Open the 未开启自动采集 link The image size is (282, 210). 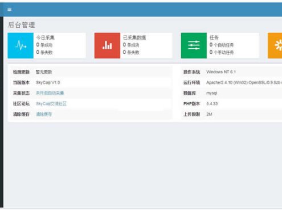(50, 93)
